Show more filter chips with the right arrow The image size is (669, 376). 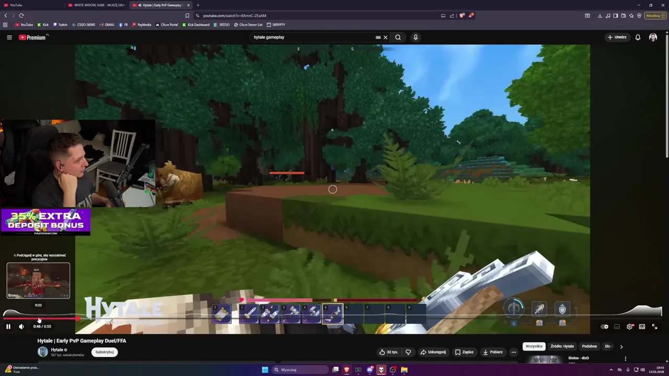coord(621,346)
